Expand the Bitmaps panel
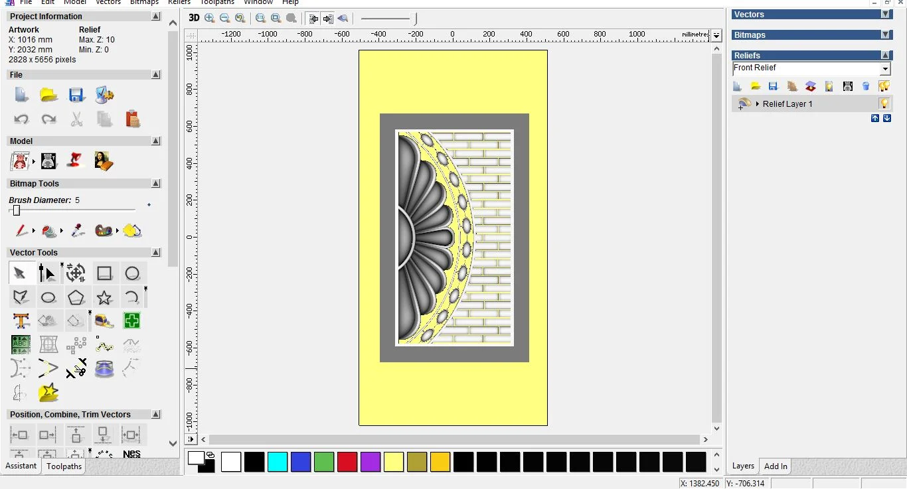Viewport: 907px width, 489px height. pos(885,35)
